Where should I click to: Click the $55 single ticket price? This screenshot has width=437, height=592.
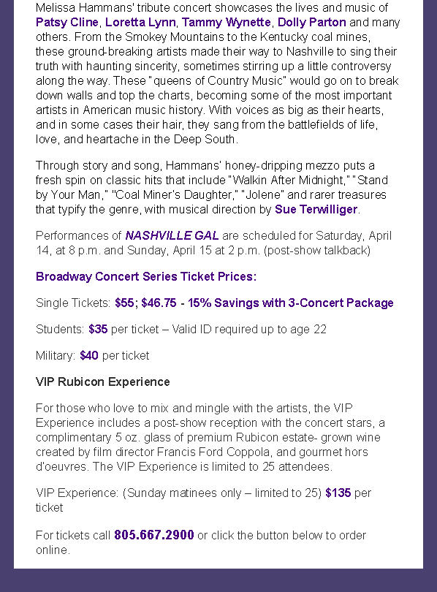pos(123,303)
